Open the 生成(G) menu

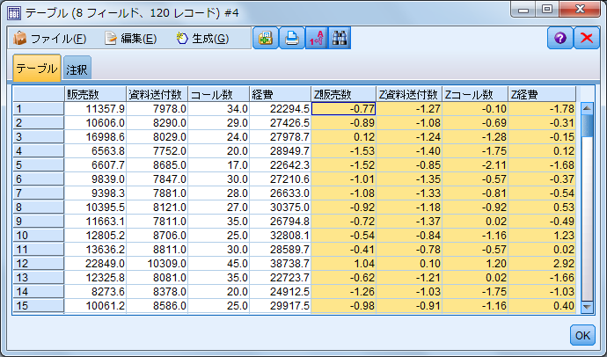pos(202,39)
